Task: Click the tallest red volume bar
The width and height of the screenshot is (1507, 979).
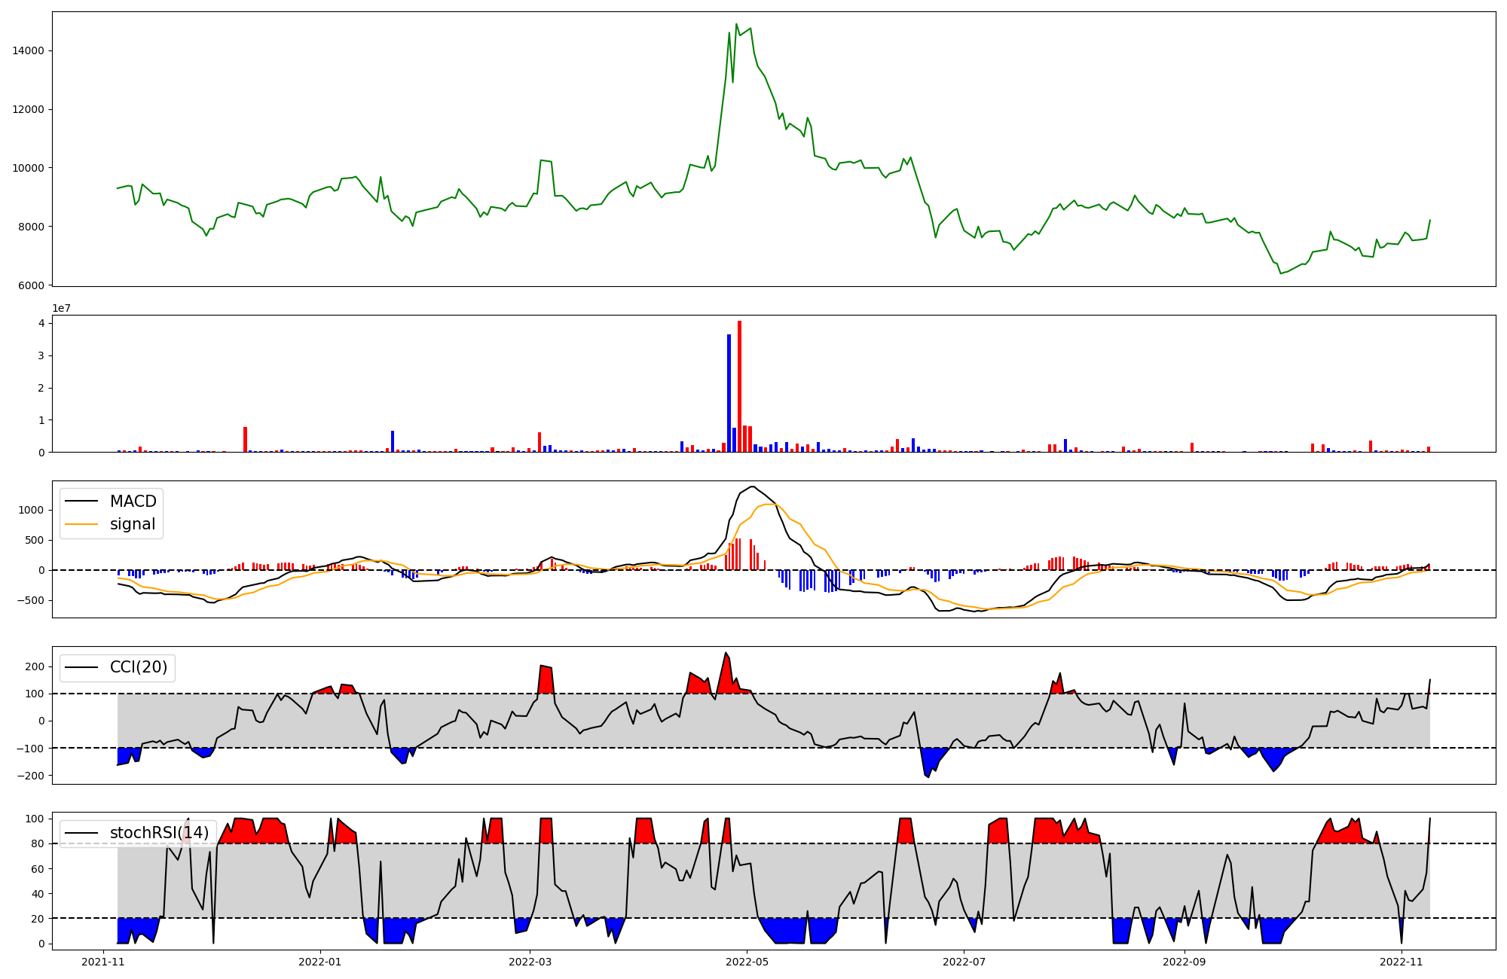Action: click(x=740, y=388)
